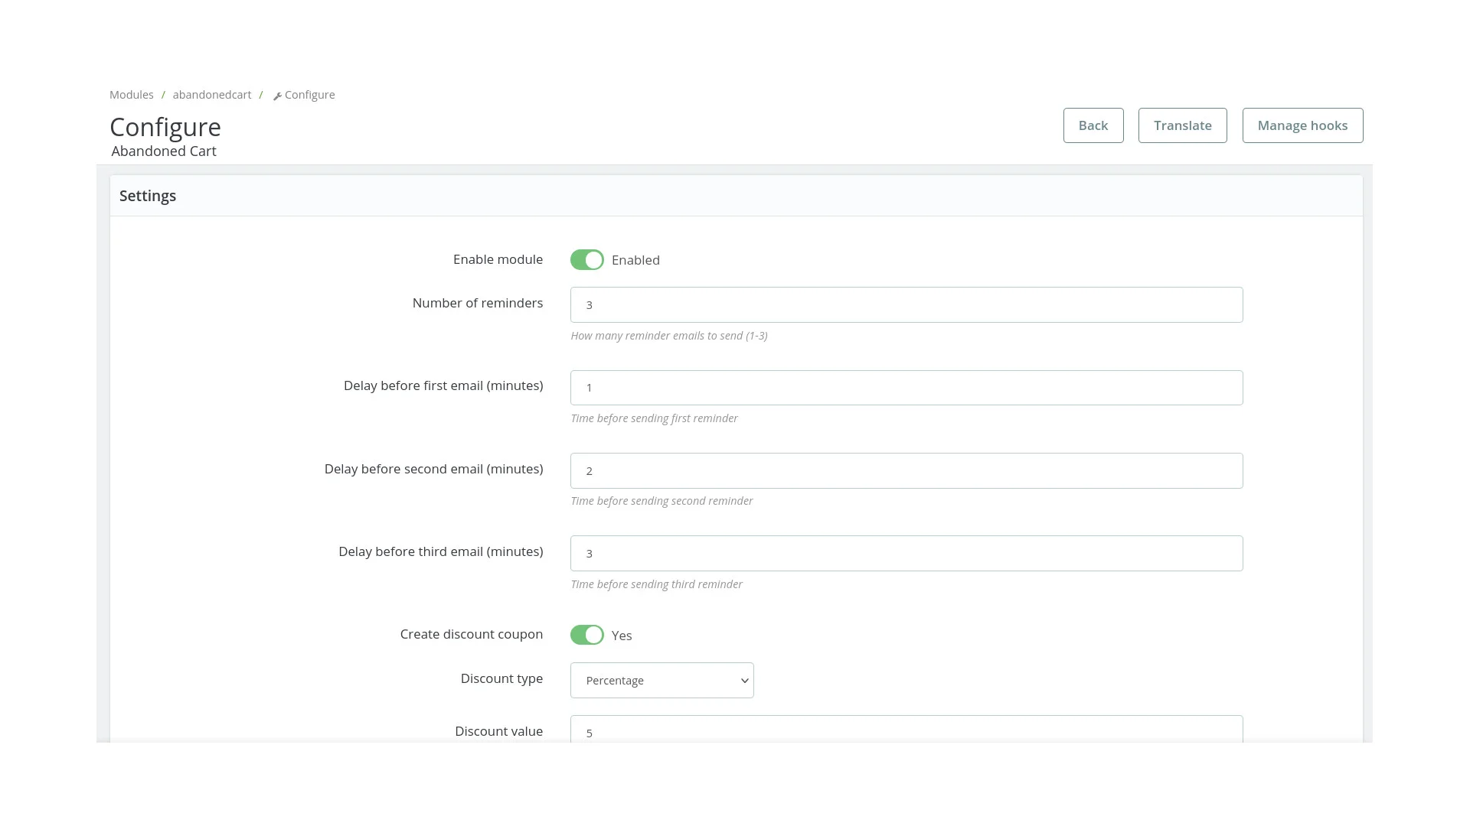Click the Number of reminders label
Screen dimensions: 1470x826
coord(477,303)
